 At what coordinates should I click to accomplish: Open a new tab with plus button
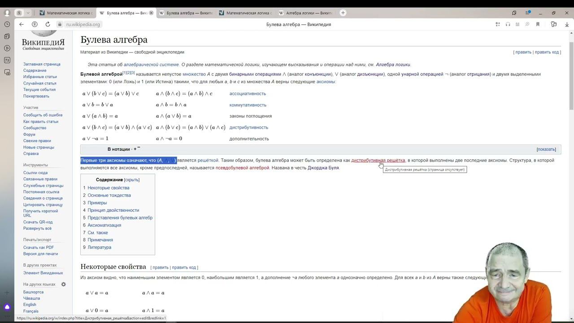343,13
